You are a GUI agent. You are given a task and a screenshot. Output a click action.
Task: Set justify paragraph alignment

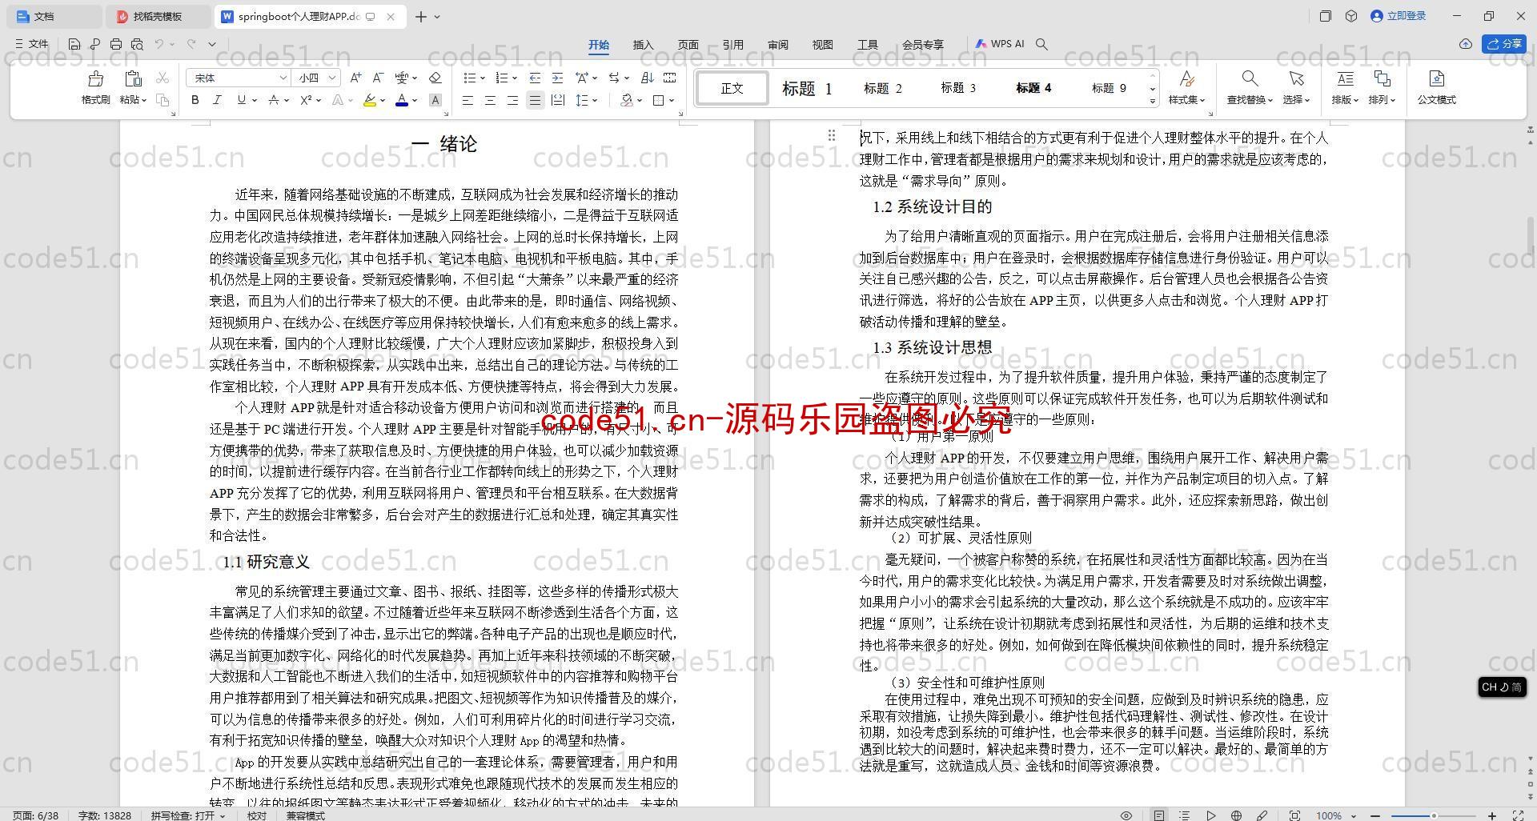(535, 100)
